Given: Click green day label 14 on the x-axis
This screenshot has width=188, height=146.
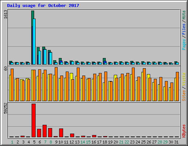Looking at the screenshot, I should point(83,142).
